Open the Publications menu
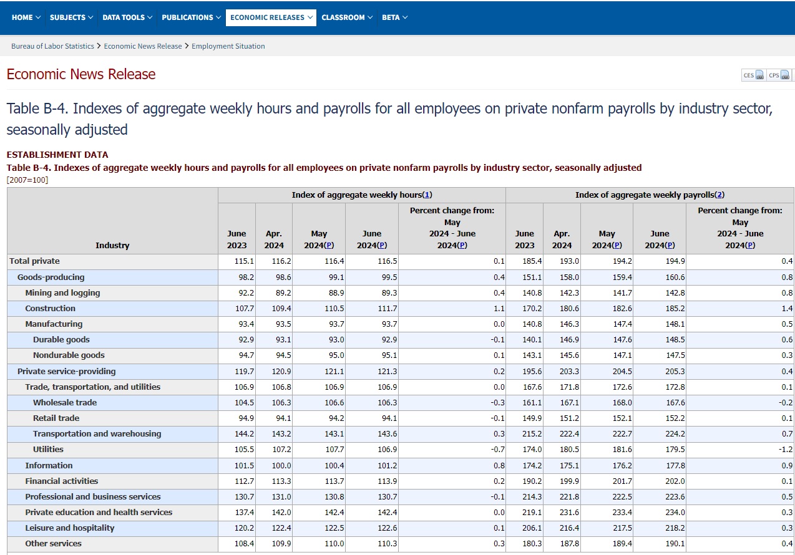The width and height of the screenshot is (795, 555). click(191, 17)
